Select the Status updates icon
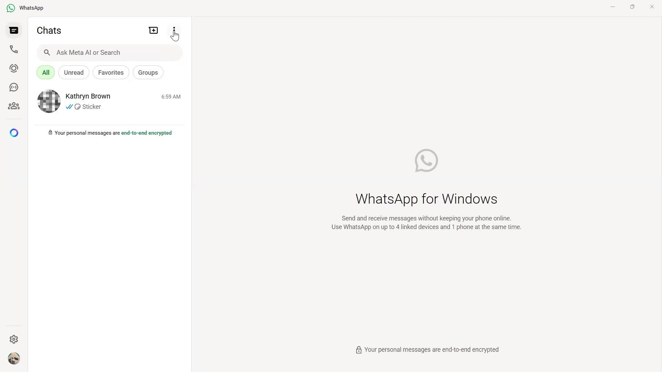Image resolution: width=662 pixels, height=372 pixels. coord(13,68)
